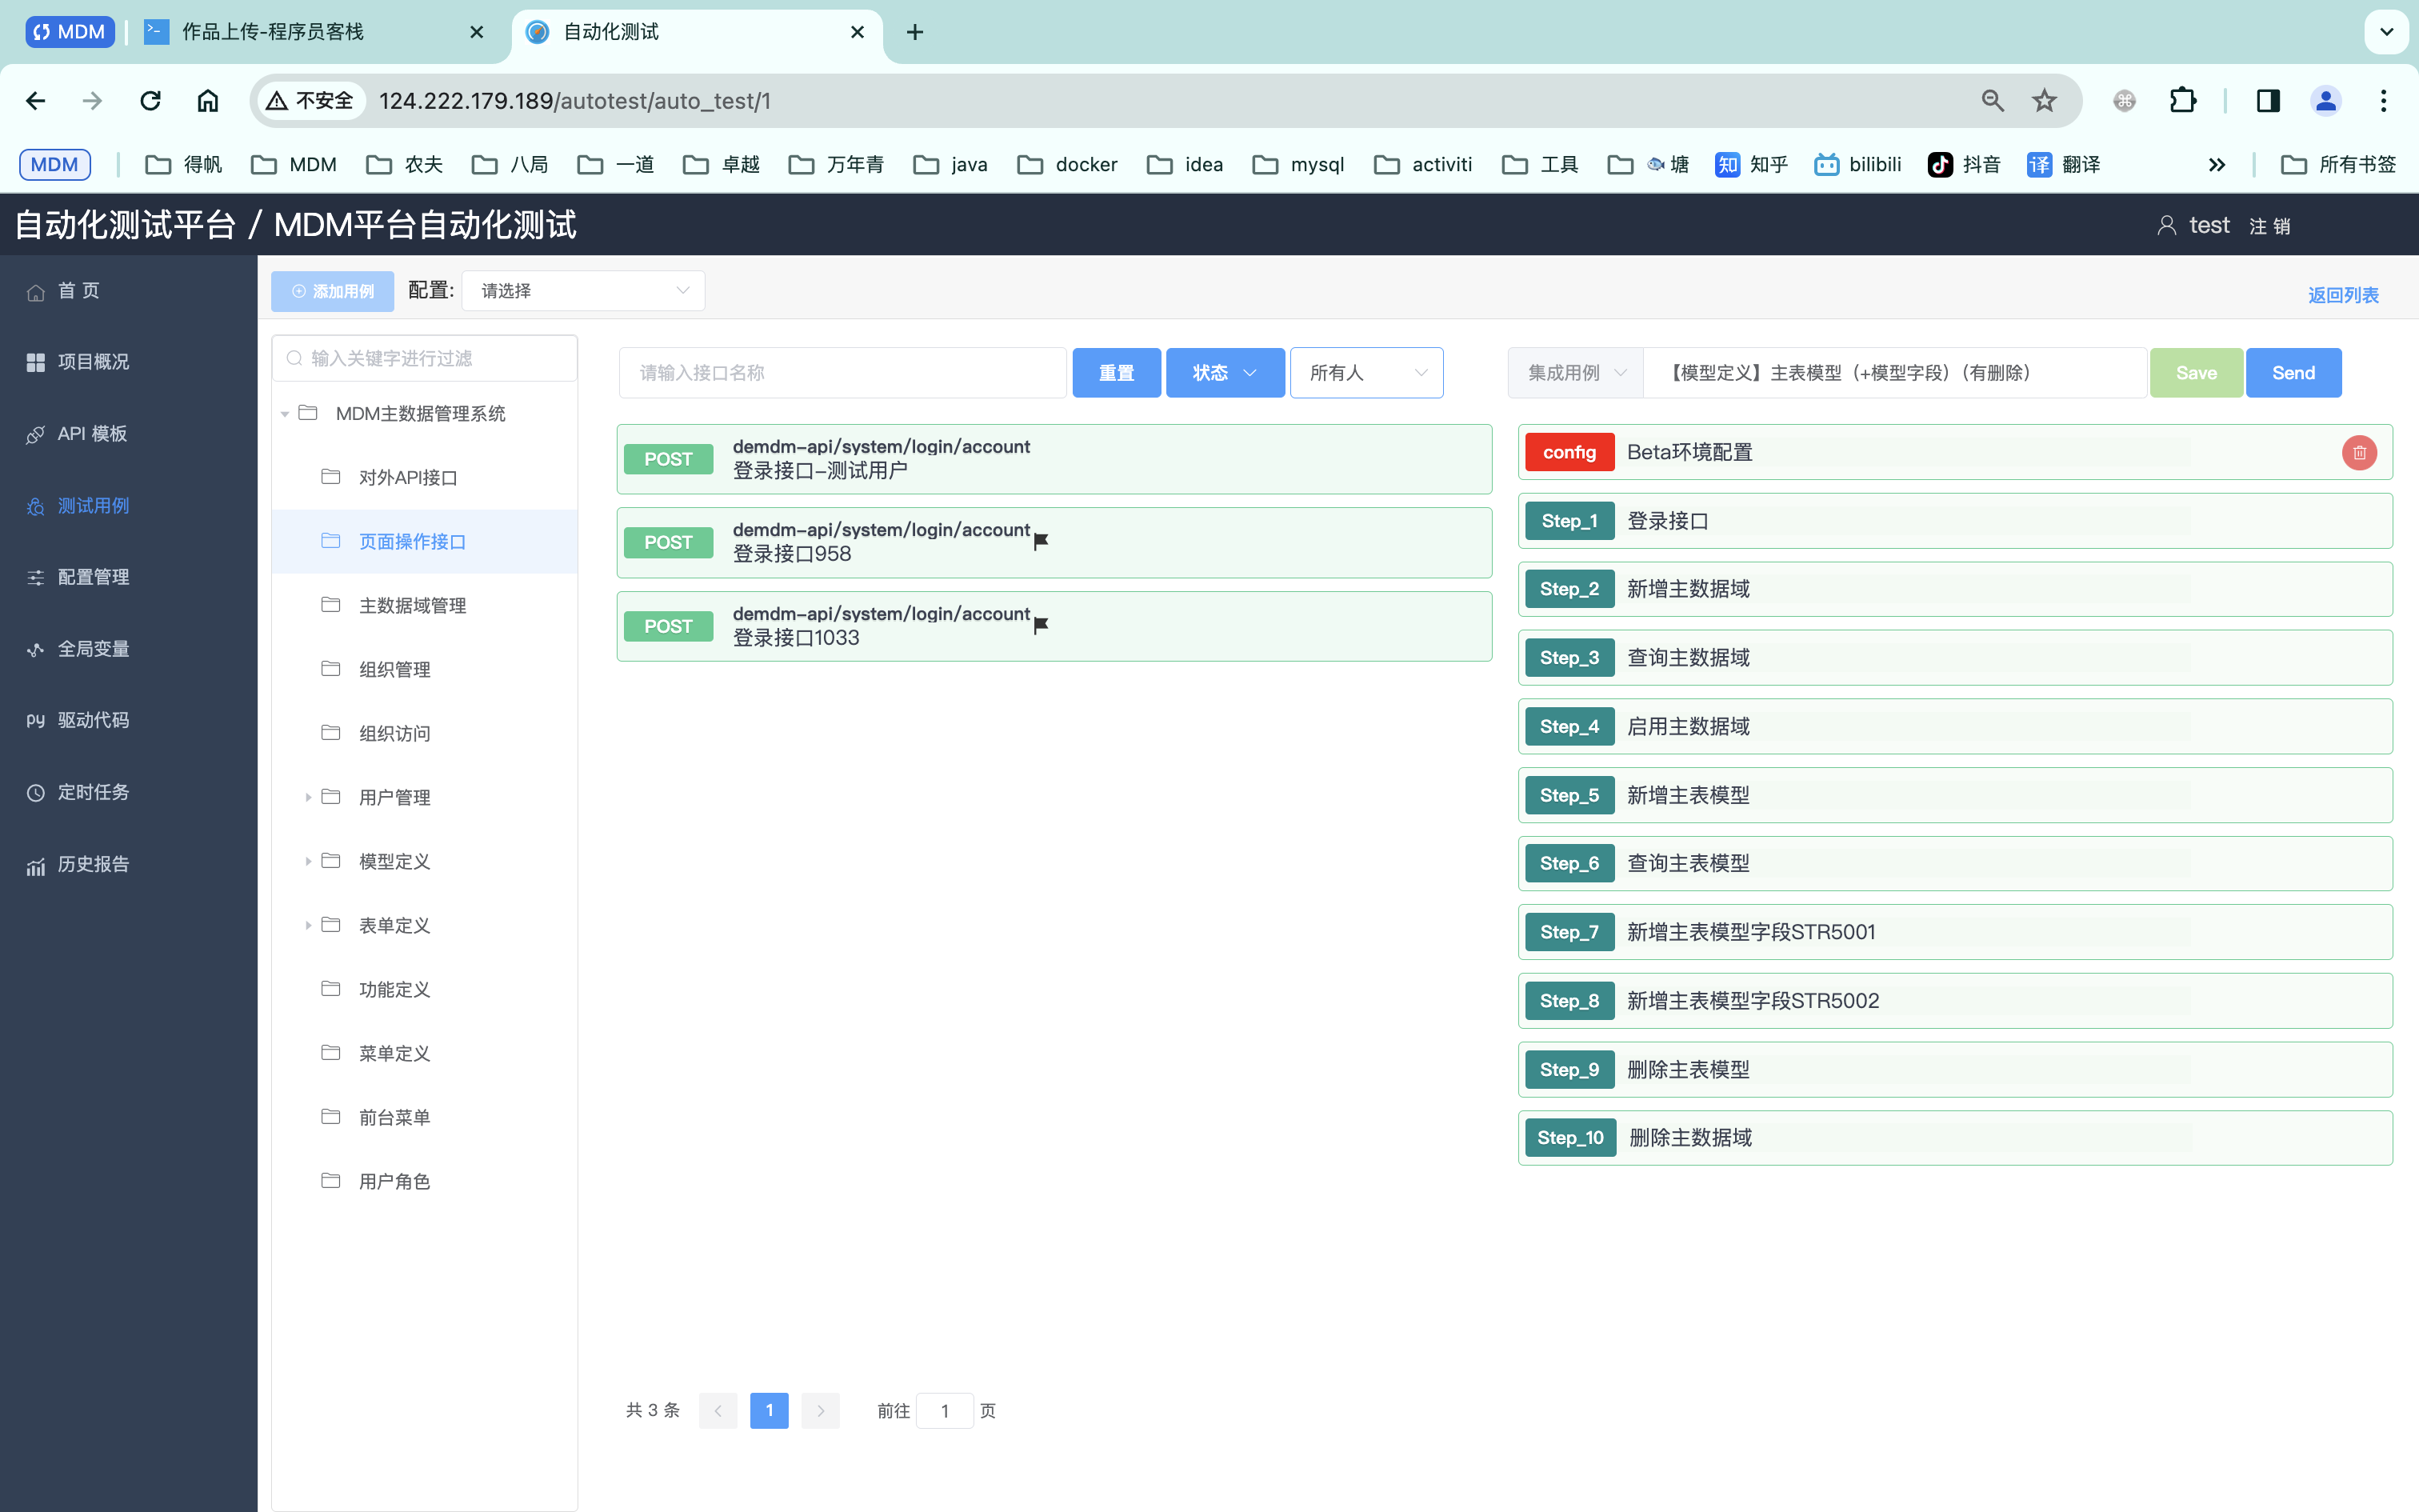Select Step_5 新增主表模型 step

(1955, 795)
